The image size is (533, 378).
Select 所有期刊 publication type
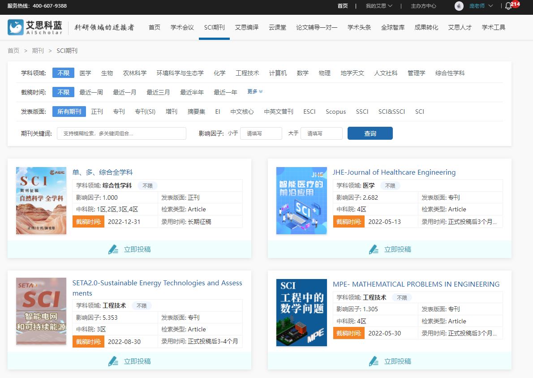coord(69,112)
